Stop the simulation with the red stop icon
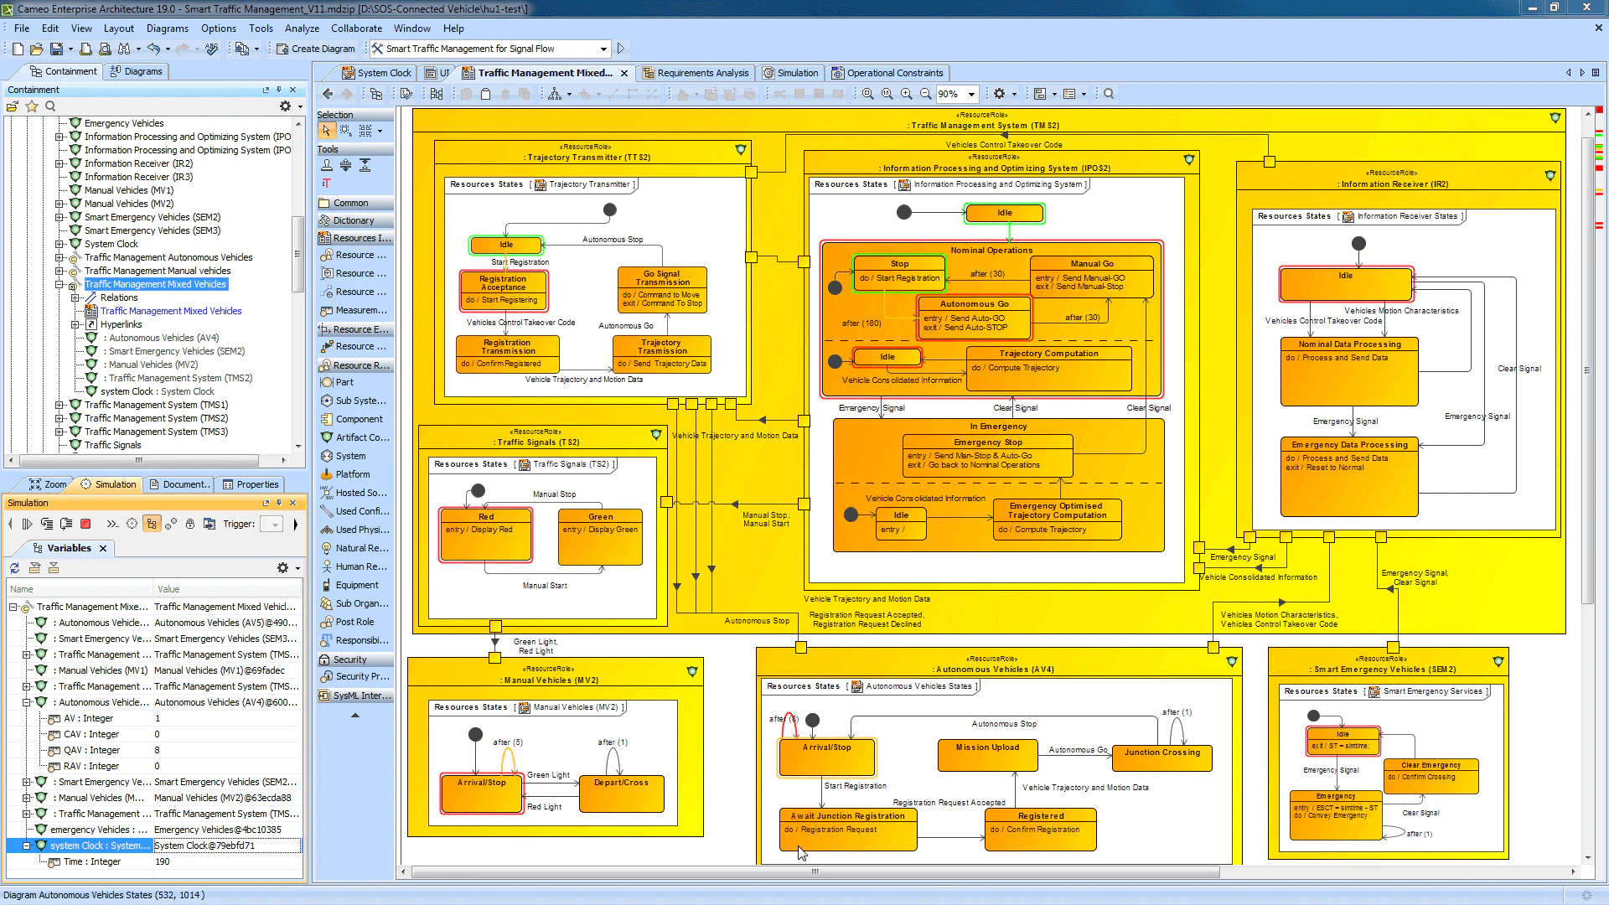Screen dimensions: 1609x905 coord(85,524)
